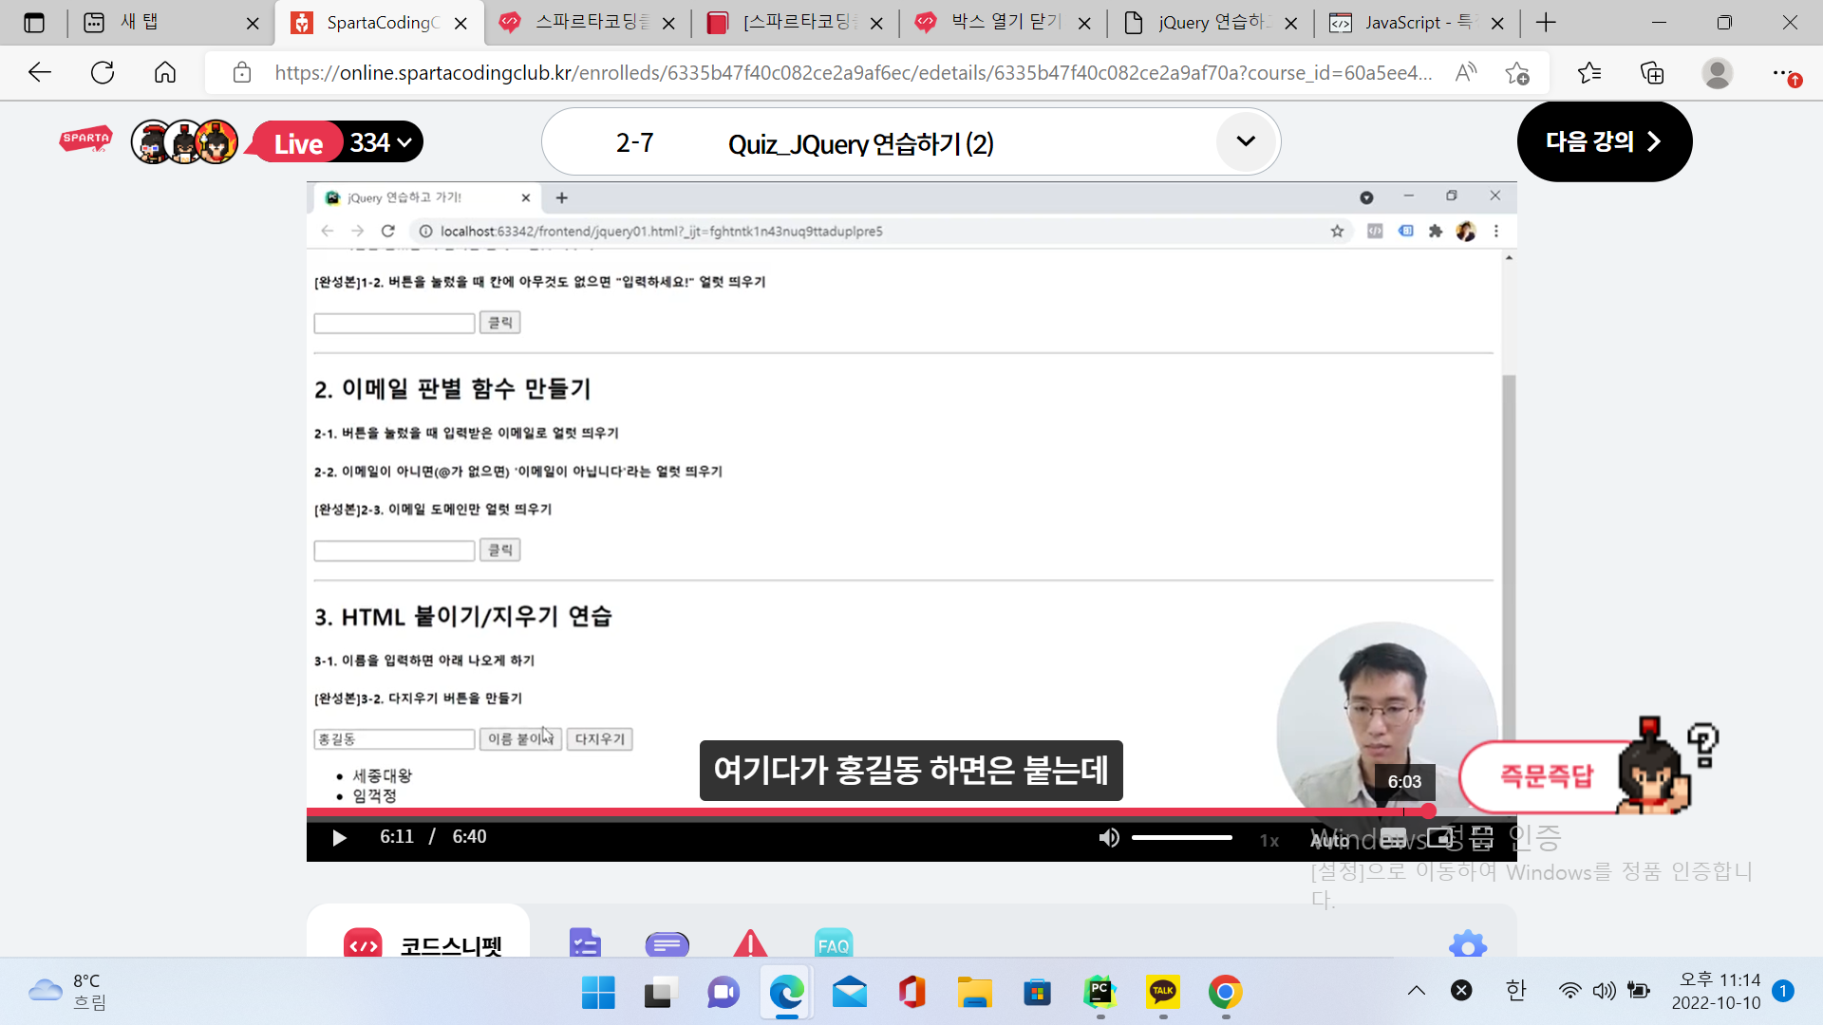Open the favorites list icon

(1589, 72)
